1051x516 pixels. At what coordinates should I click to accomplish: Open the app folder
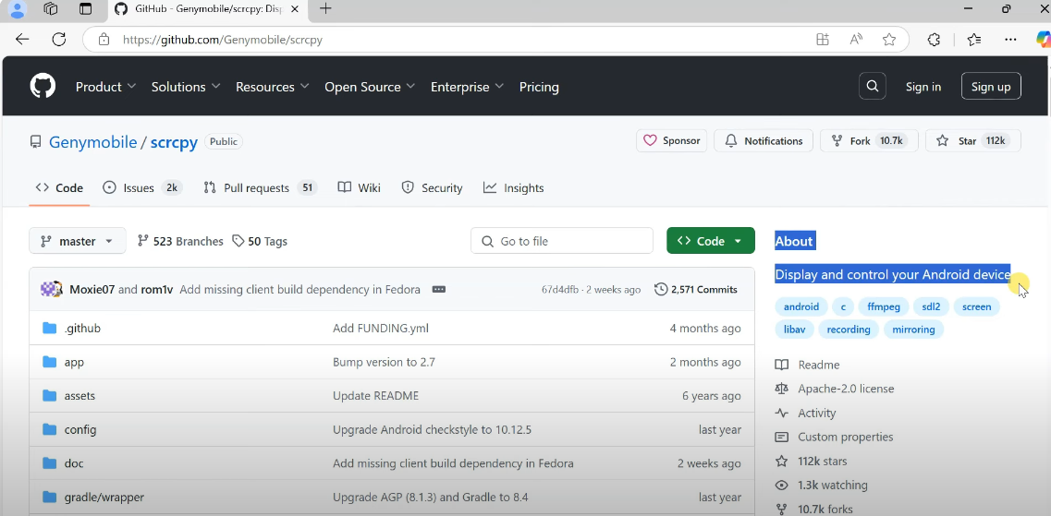[x=74, y=362]
